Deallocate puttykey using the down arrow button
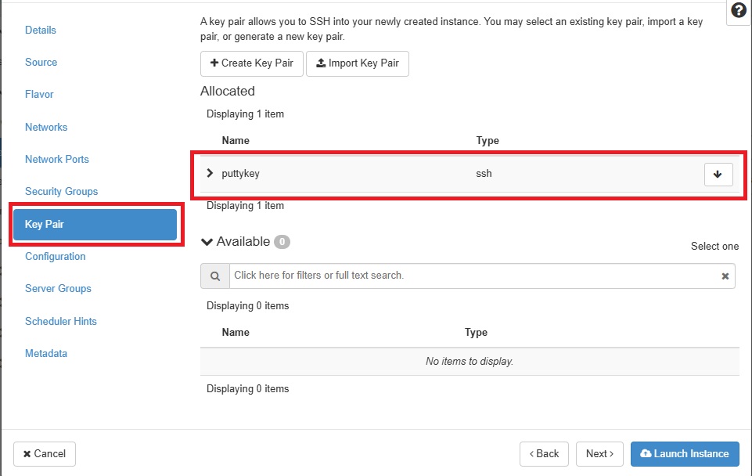The image size is (752, 476). (x=718, y=174)
